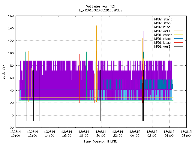Click the 130815 00:00 time tick label
This screenshot has height=144, width=192.
(x=135, y=134)
